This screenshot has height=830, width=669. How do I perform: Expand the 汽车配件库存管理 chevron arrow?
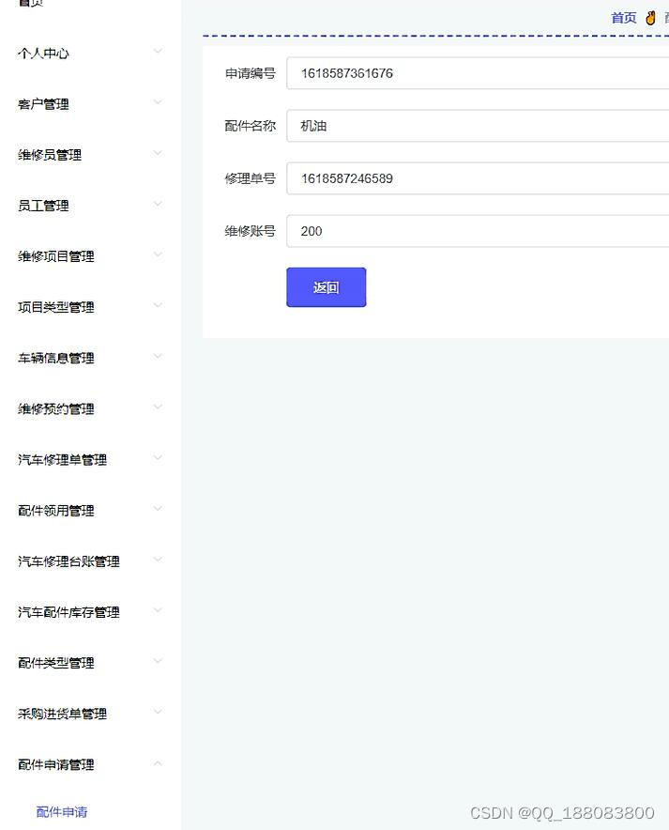click(x=158, y=610)
